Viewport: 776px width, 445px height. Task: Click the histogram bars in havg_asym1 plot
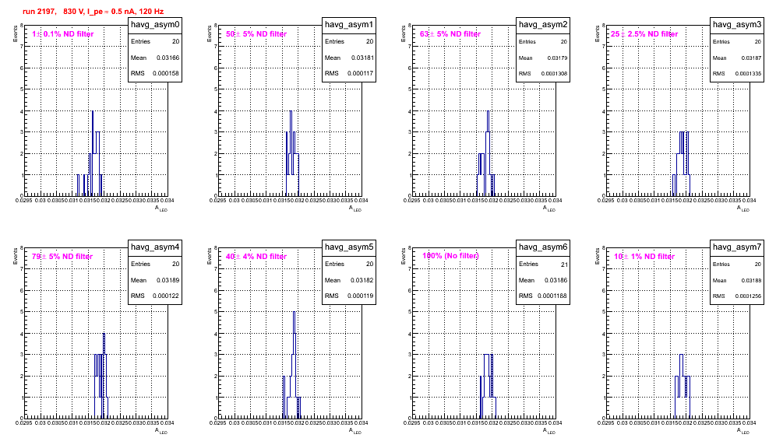(292, 153)
